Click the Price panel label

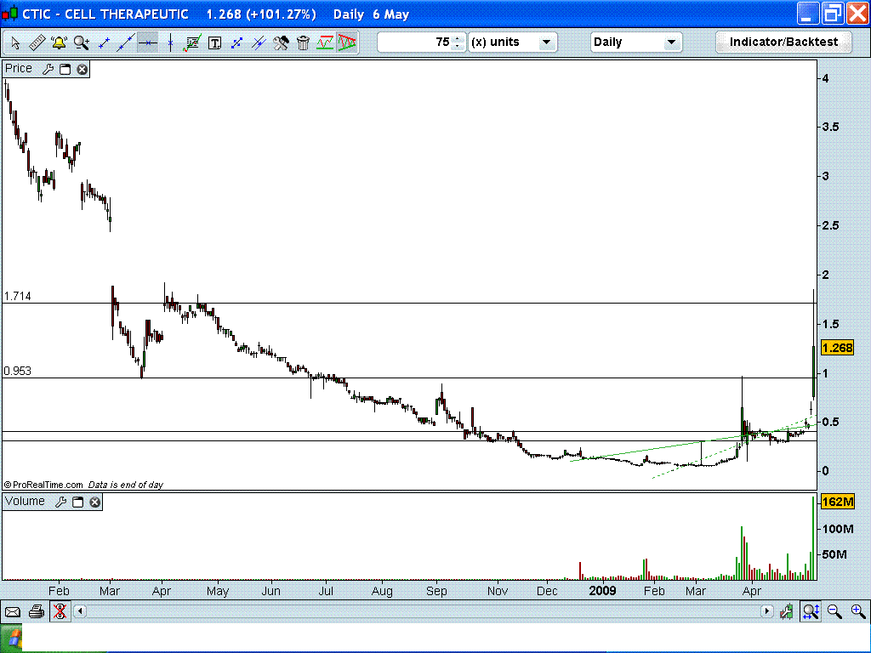[x=19, y=68]
